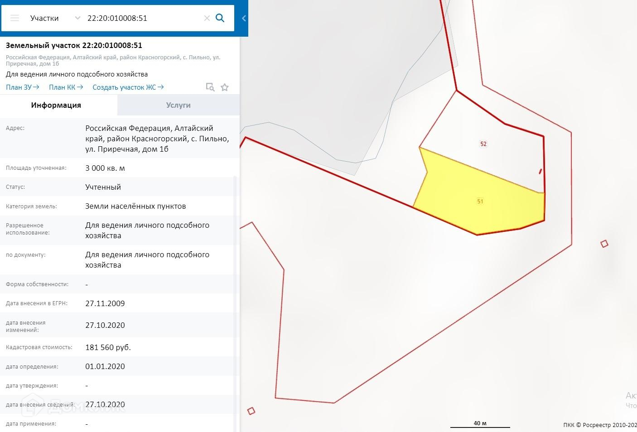Collapse the info side panel arrow
The height and width of the screenshot is (432, 637).
coord(244,18)
